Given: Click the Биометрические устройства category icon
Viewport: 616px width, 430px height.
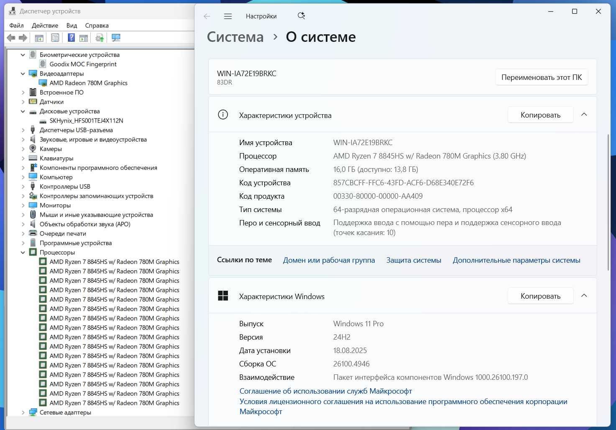Looking at the screenshot, I should pyautogui.click(x=33, y=55).
